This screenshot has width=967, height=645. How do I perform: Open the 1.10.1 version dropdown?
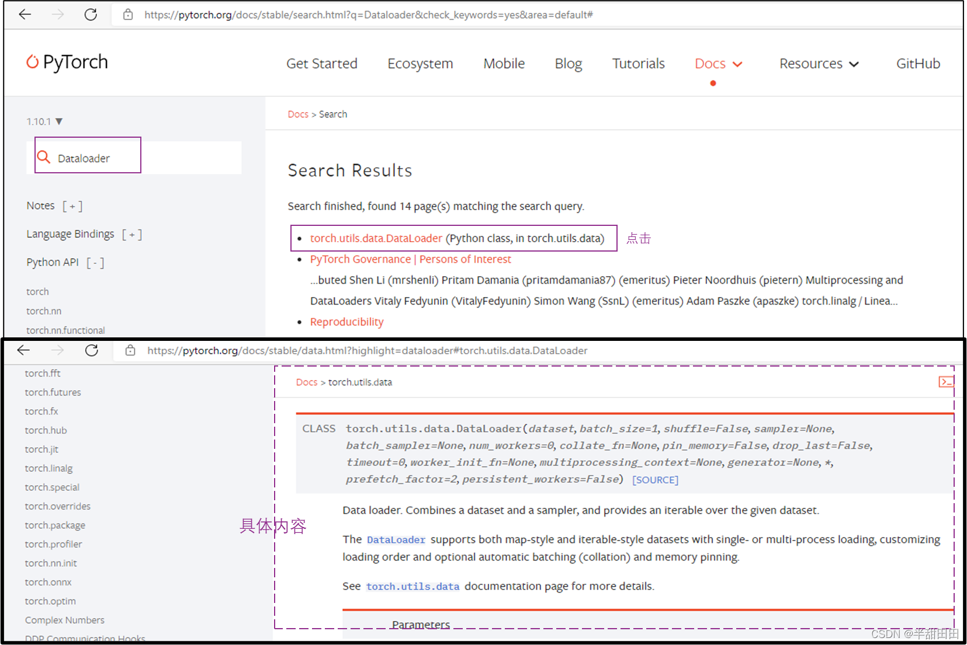(x=44, y=121)
